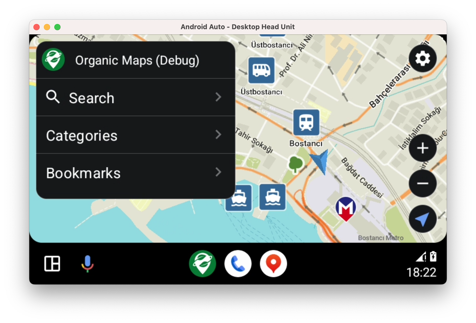Viewport: 476px width, 323px height.
Task: Select the right ferry terminal marker
Action: point(272,197)
